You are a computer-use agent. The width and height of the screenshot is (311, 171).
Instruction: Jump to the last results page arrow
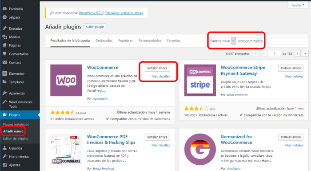point(305,54)
